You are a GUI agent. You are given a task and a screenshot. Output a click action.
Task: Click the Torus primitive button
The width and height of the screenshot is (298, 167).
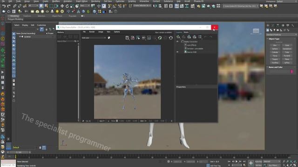pos(275,56)
